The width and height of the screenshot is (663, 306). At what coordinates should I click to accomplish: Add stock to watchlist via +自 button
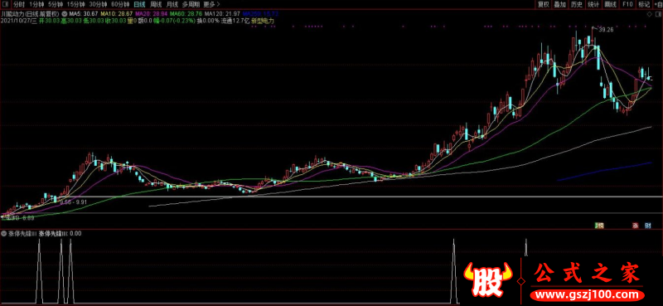coord(657,5)
